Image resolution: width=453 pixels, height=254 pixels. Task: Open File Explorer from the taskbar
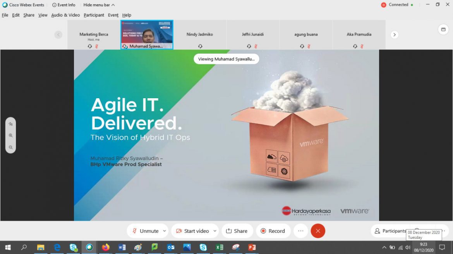click(40, 247)
